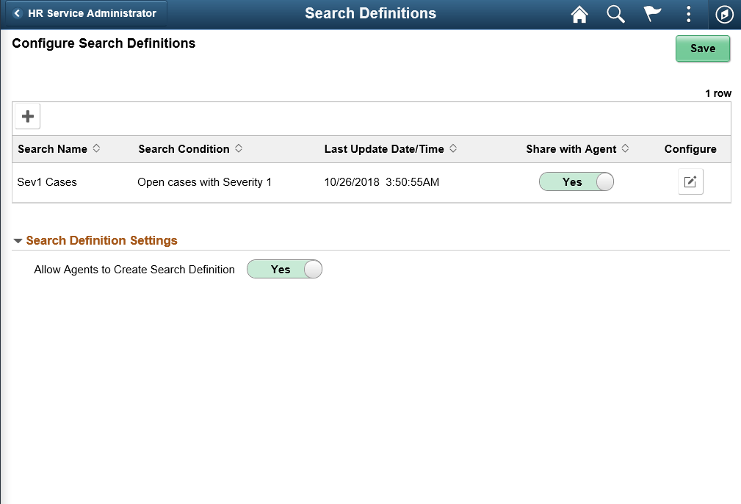Image resolution: width=741 pixels, height=504 pixels.
Task: Click the Search Definitions page title
Action: 370,13
